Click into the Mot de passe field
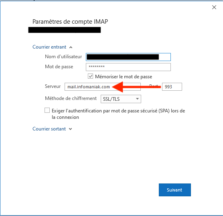This screenshot has width=223, height=216. (128, 67)
